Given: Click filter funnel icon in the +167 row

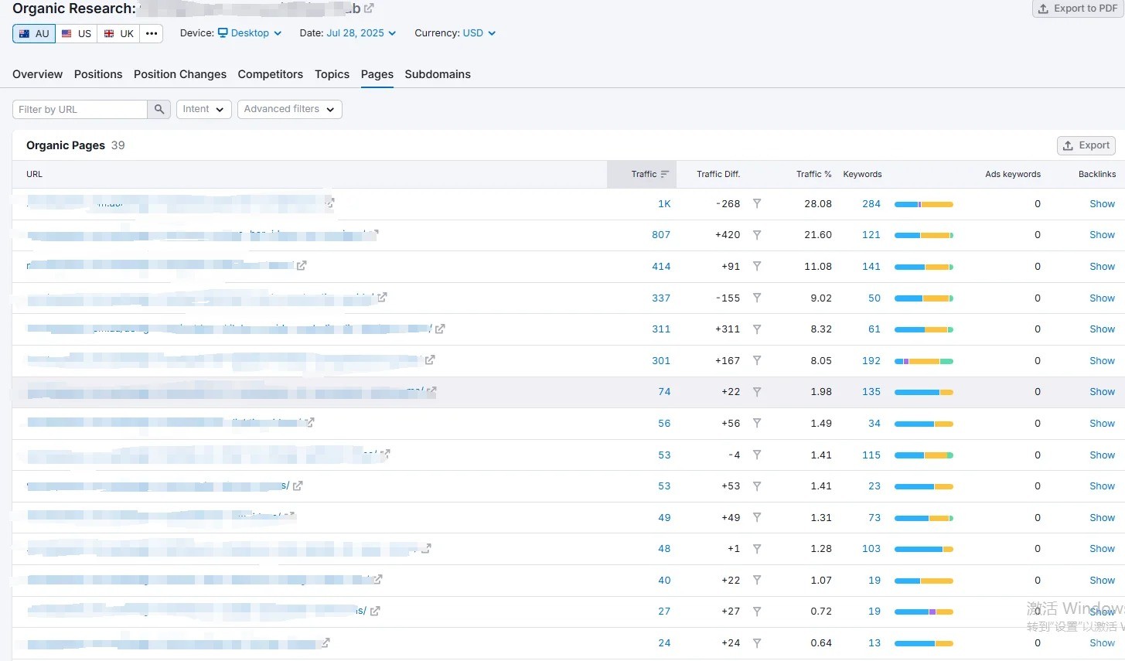Looking at the screenshot, I should pos(757,360).
